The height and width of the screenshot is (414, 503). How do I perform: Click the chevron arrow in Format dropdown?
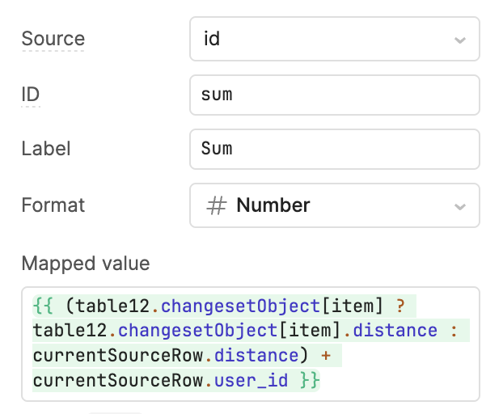459,206
